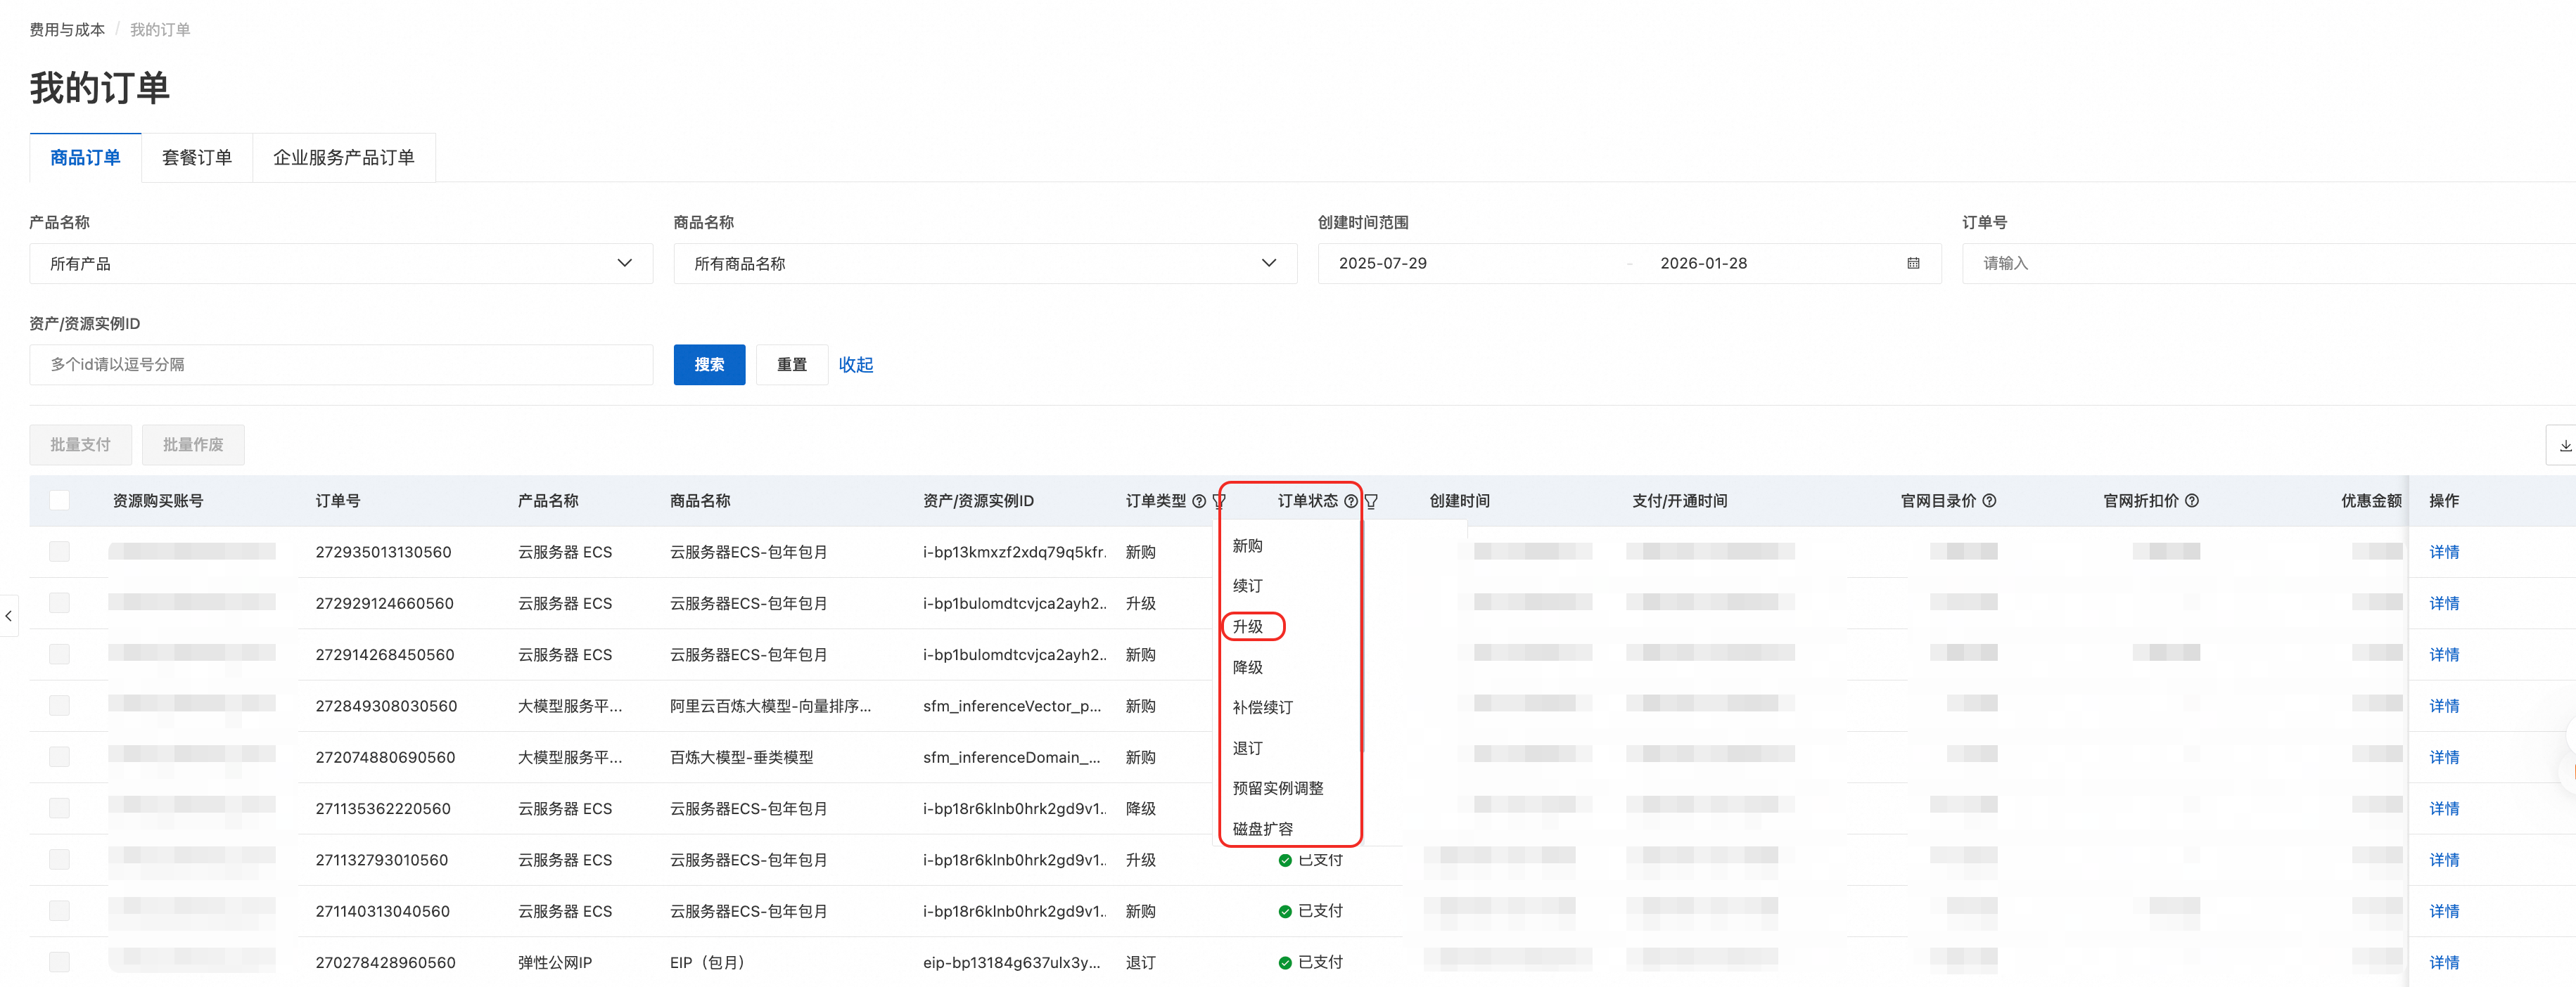Click the 支付/开通时间 column header
Screen dimensions: 2576x987
coord(1679,501)
